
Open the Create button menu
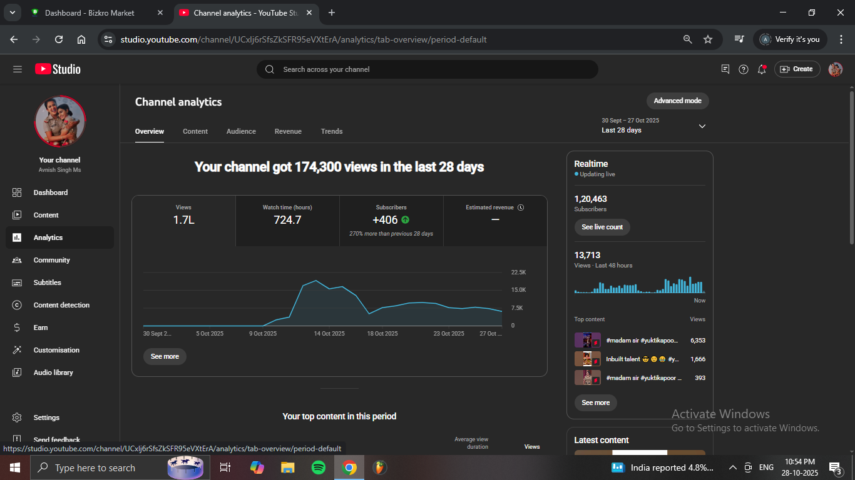pos(797,69)
